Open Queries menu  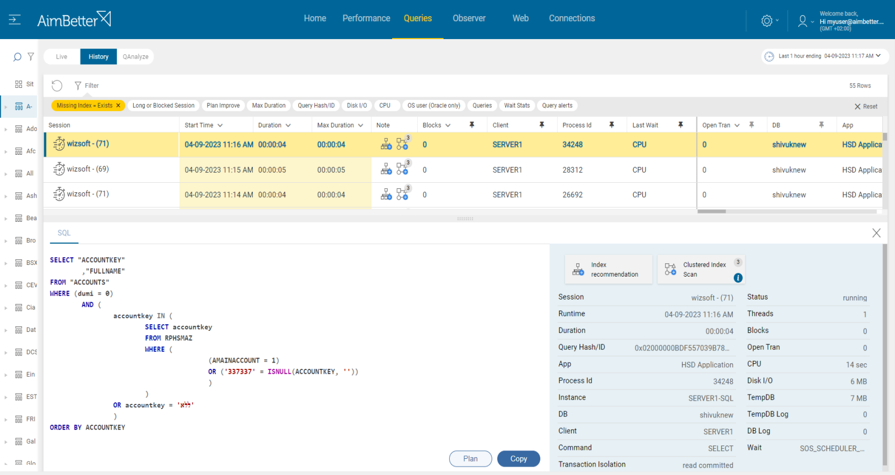point(418,18)
